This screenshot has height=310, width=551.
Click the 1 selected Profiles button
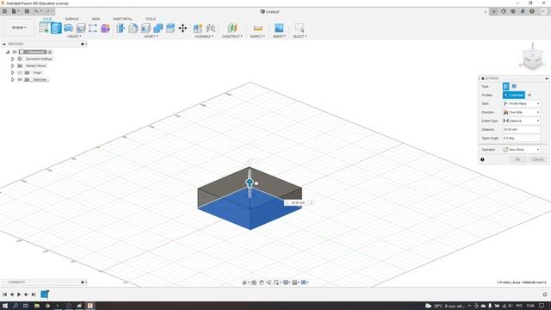point(514,95)
